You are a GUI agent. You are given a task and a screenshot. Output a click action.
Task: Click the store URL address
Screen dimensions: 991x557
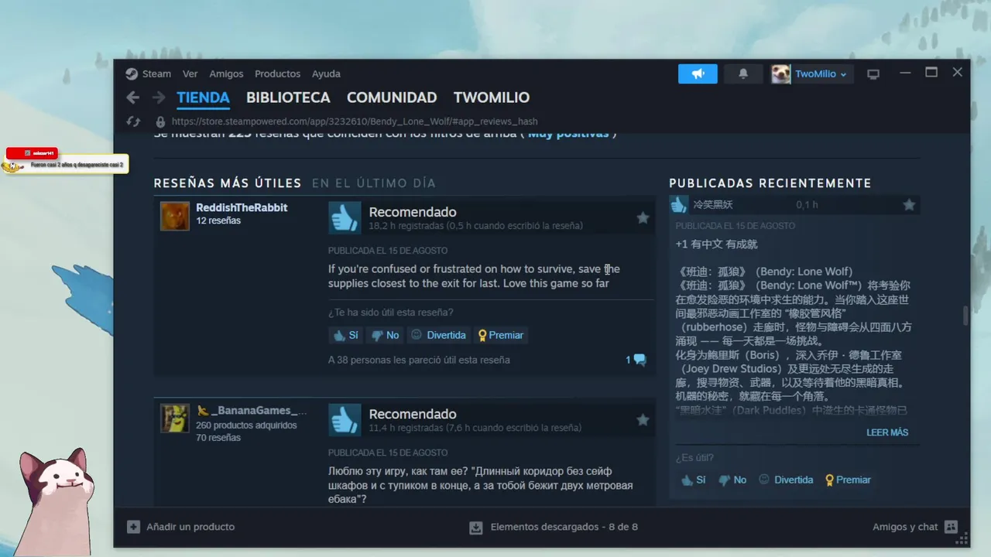click(x=355, y=121)
